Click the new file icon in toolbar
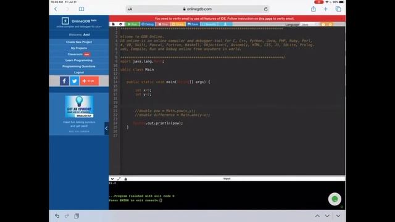Viewport: 395px width, 222px height. coord(114,24)
